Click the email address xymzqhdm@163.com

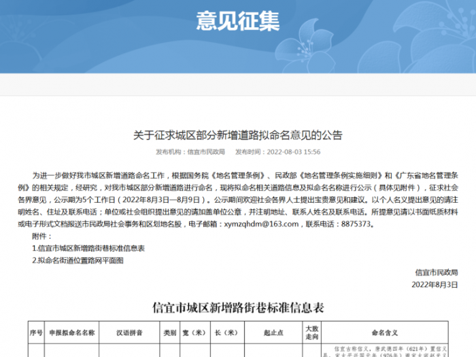click(x=261, y=224)
